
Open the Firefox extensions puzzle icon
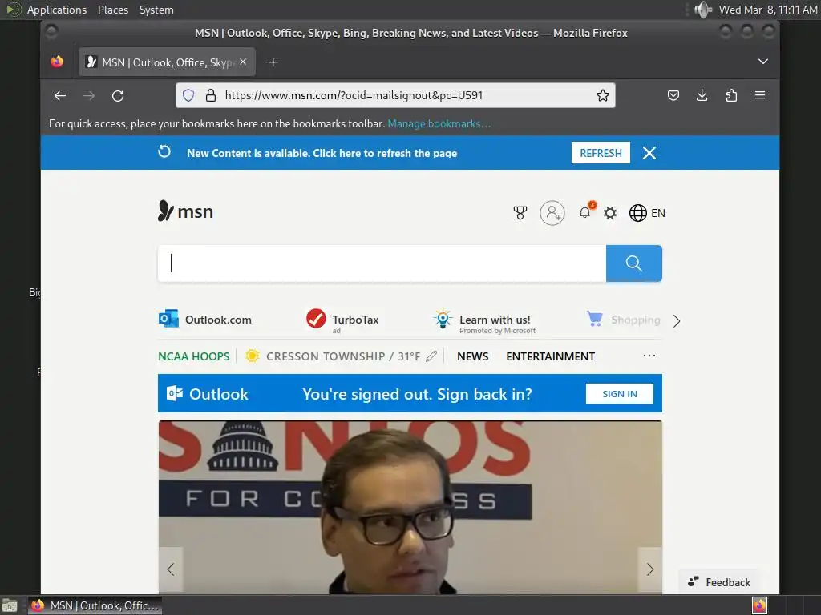(x=731, y=95)
